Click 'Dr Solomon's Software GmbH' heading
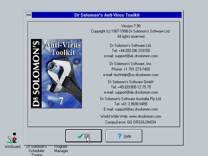 pyautogui.click(x=131, y=82)
